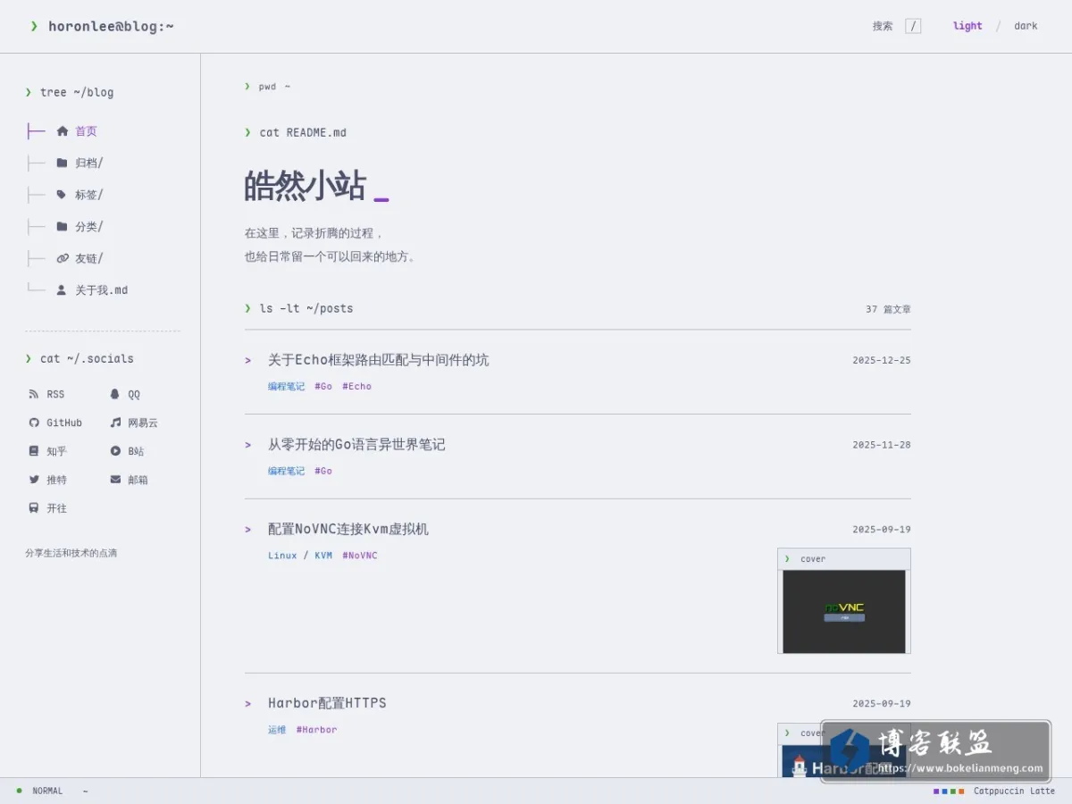Click the GitHub logo icon
This screenshot has height=804, width=1072.
[x=34, y=423]
